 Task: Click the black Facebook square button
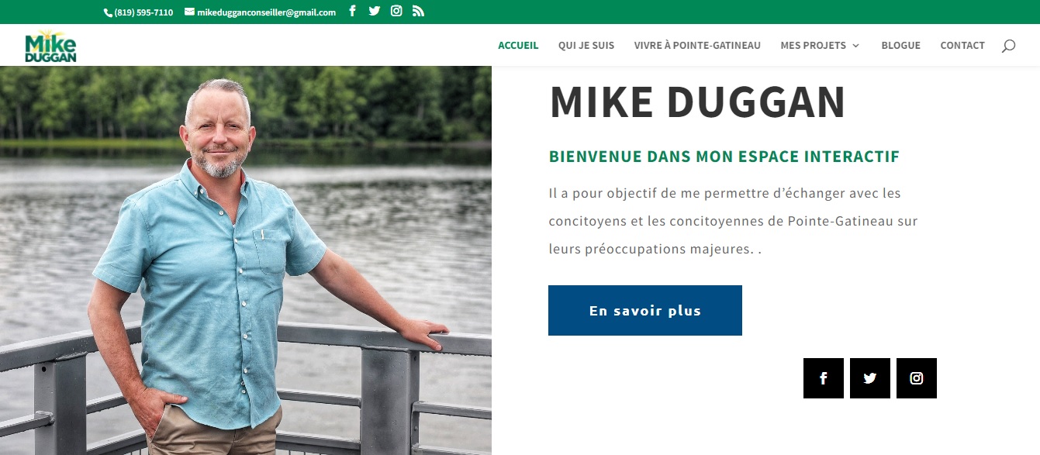824,378
